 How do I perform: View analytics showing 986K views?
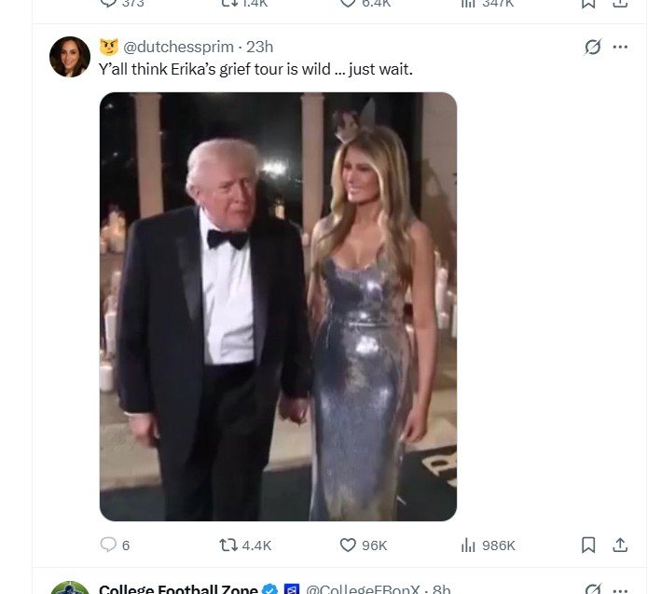pyautogui.click(x=469, y=545)
